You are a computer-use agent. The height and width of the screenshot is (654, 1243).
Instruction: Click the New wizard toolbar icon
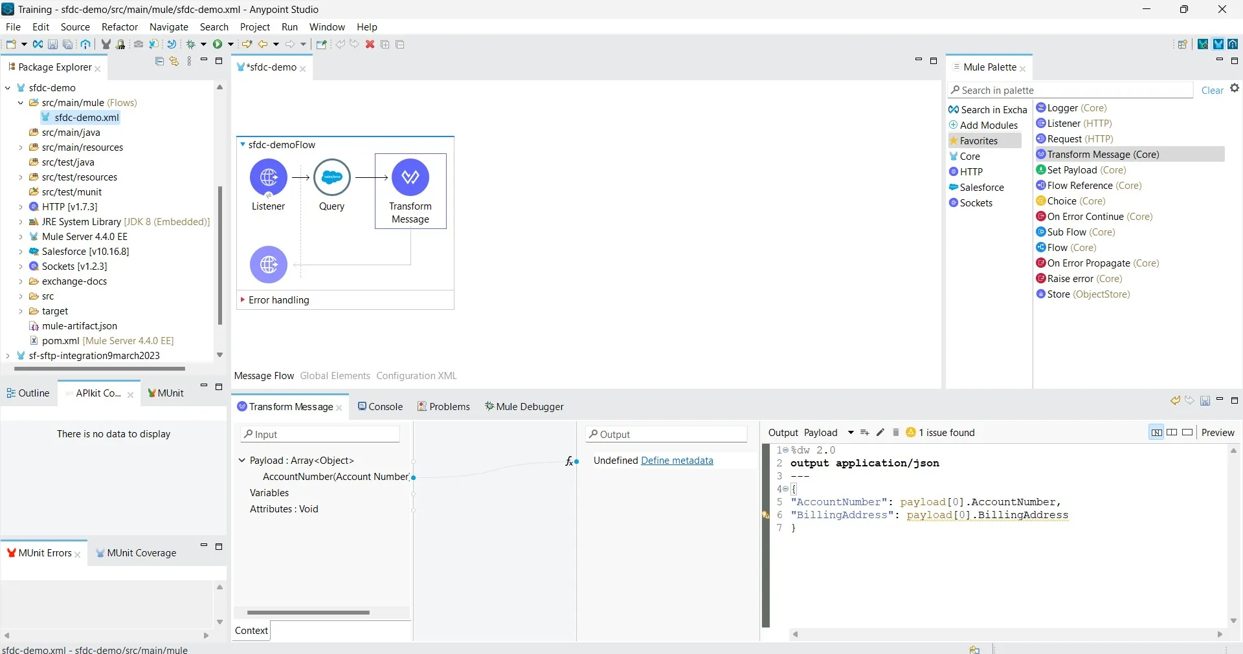tap(11, 45)
